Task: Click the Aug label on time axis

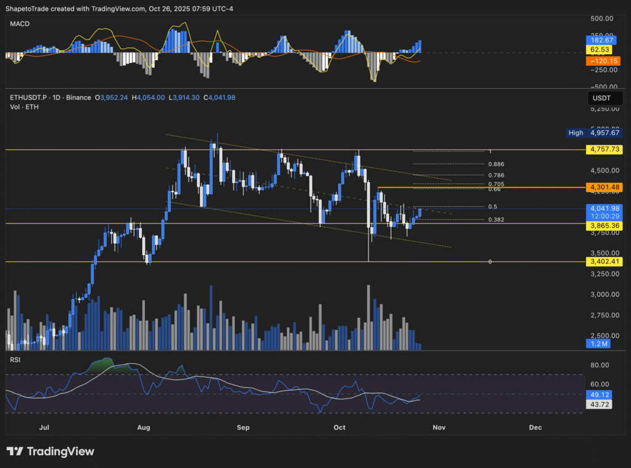Action: (144, 426)
